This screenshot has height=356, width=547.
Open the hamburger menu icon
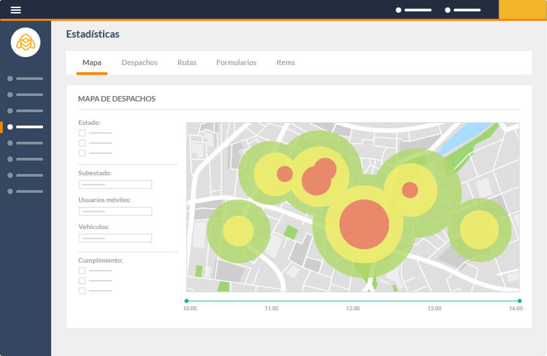tap(15, 10)
